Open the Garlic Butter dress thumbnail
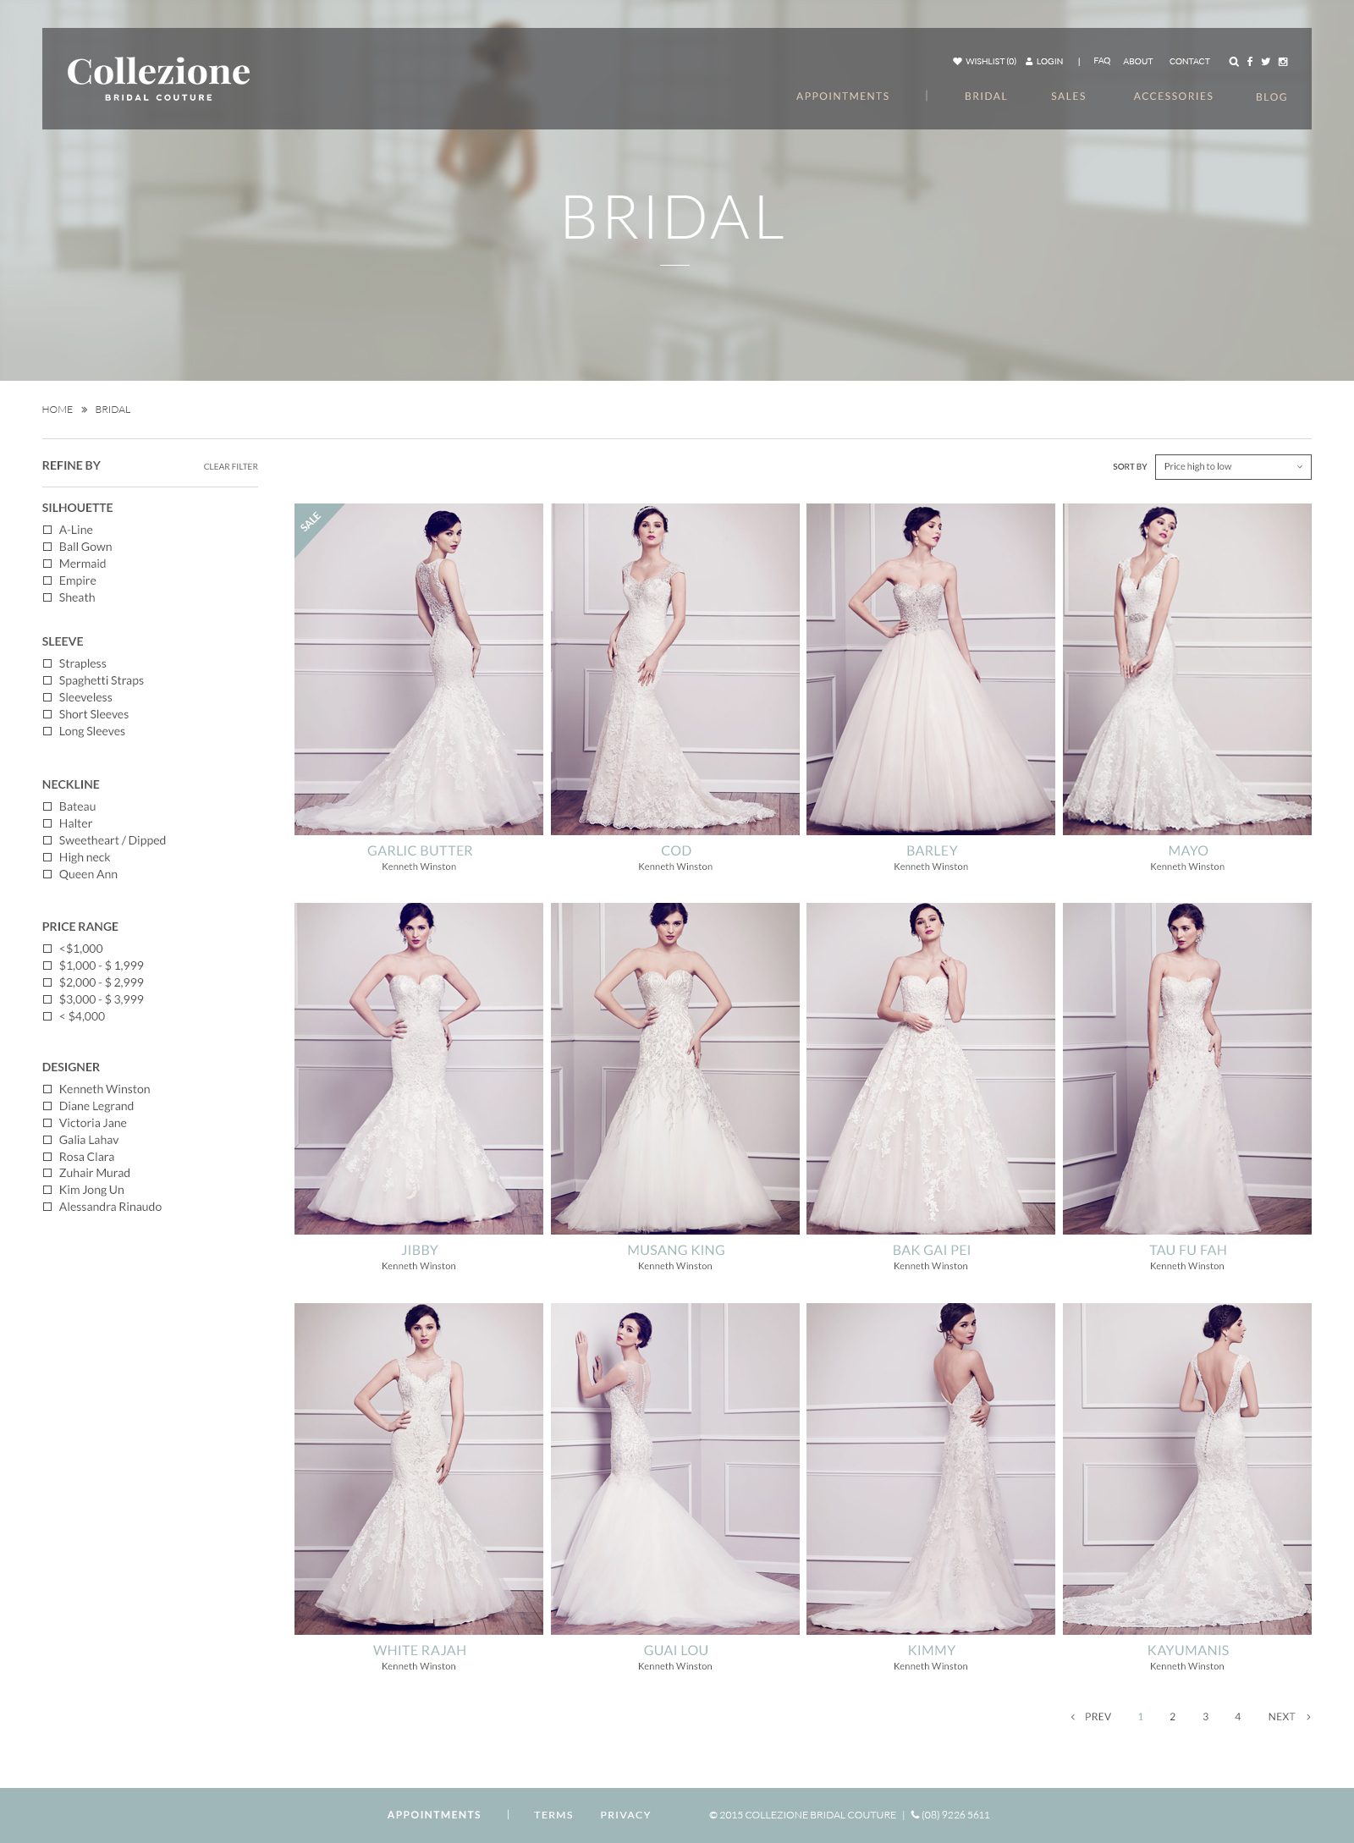This screenshot has height=1843, width=1354. [x=419, y=668]
